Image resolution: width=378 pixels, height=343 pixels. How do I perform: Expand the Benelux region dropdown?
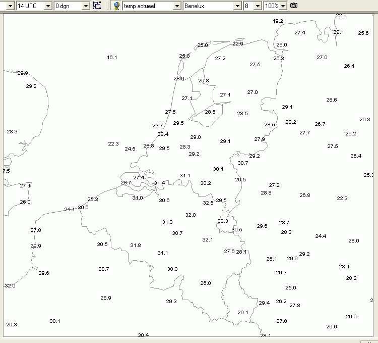pyautogui.click(x=237, y=6)
